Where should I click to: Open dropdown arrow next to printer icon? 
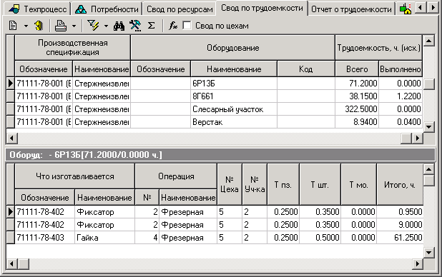tap(74, 26)
